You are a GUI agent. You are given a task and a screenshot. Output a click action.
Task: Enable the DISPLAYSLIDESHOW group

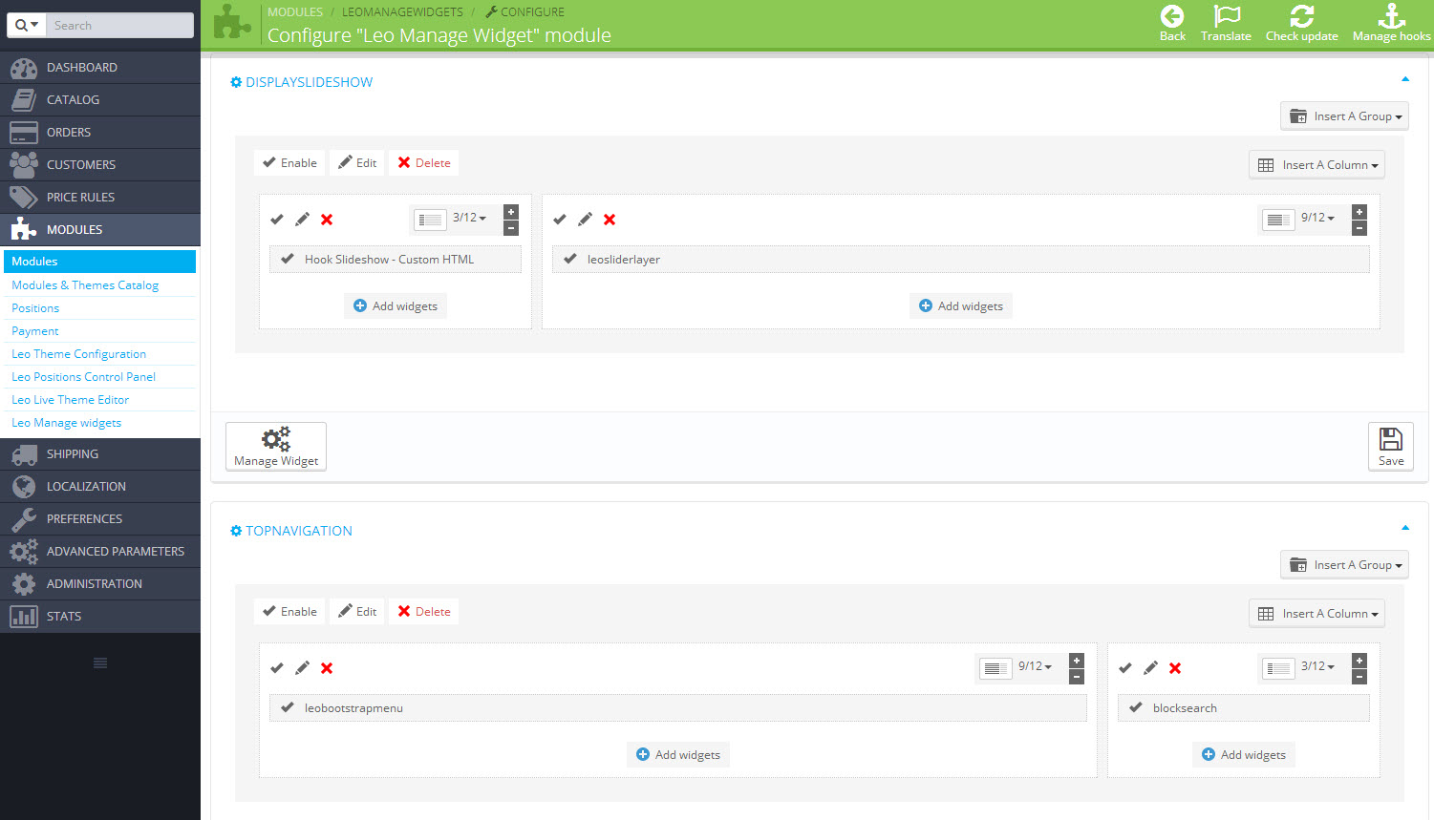coord(290,163)
